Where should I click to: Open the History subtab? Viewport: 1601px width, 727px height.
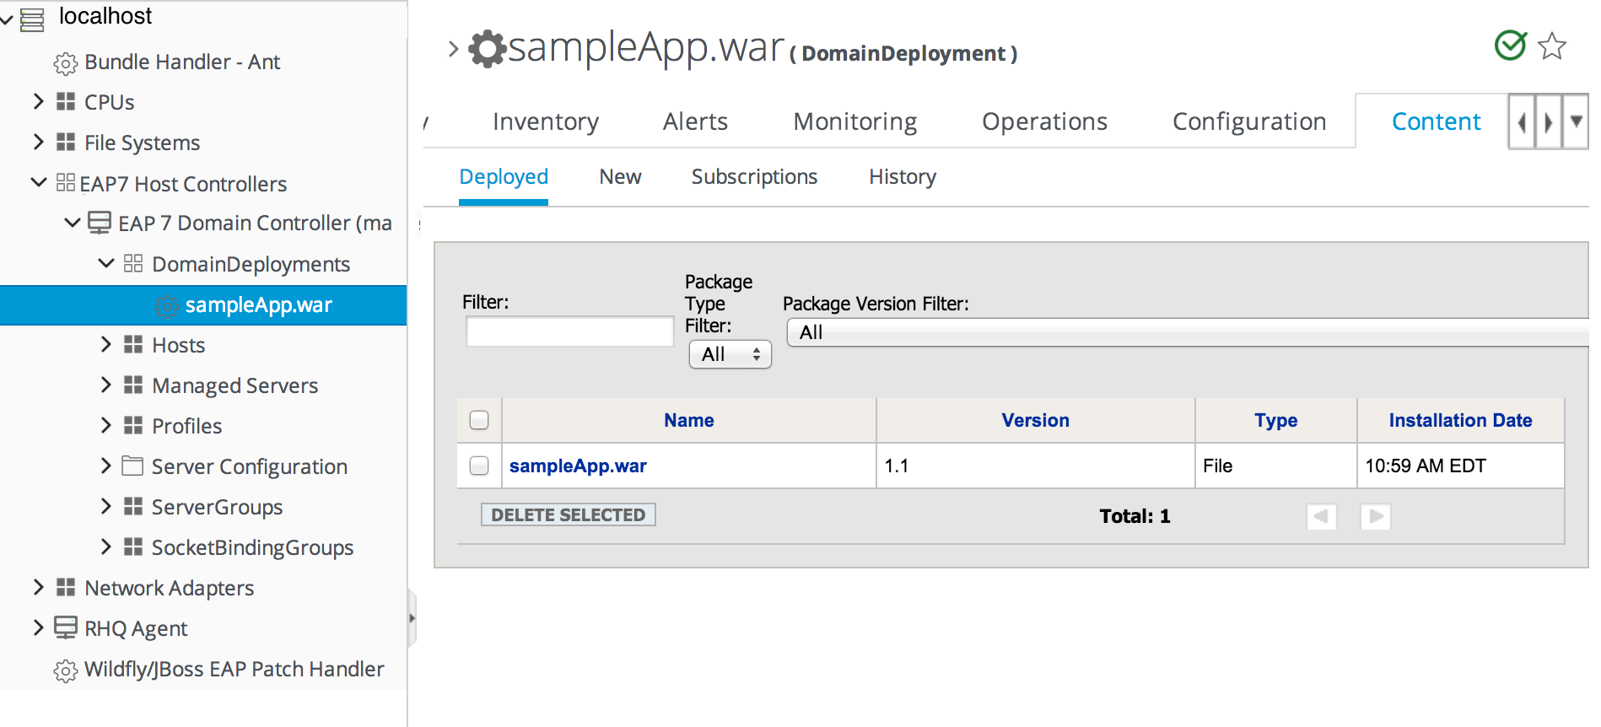[902, 177]
